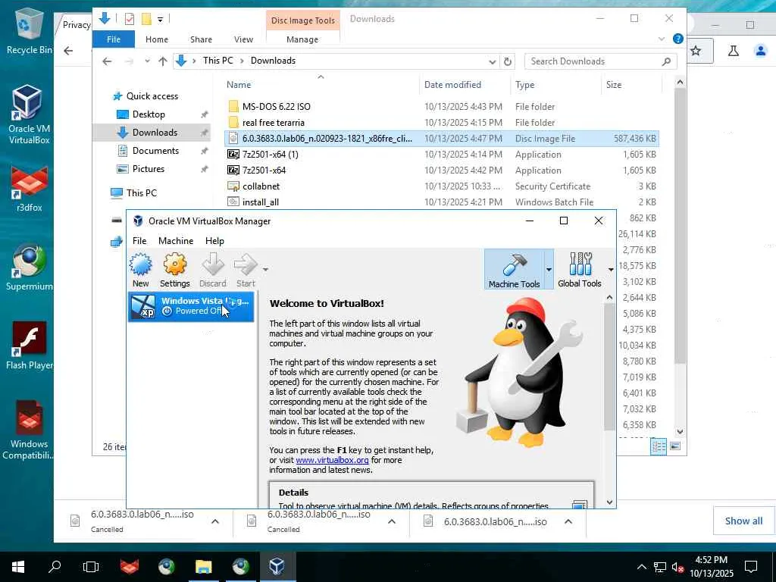Expand the Start button dropdown arrow
The image size is (776, 582).
click(x=265, y=270)
